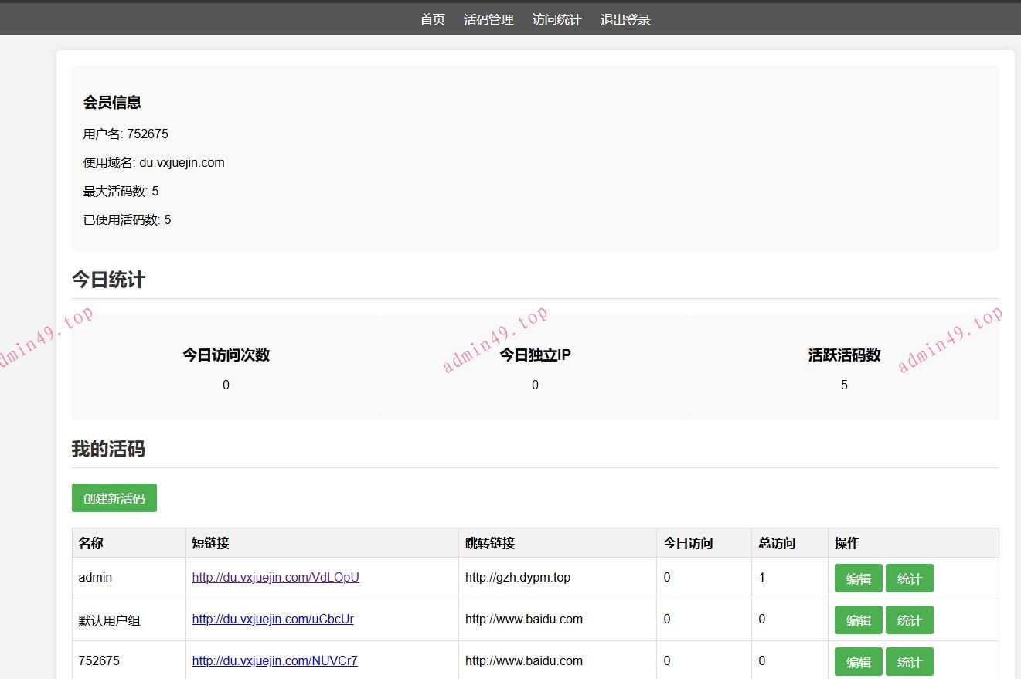Click 编辑 in the 默认用户组 row
The width and height of the screenshot is (1021, 679).
pyautogui.click(x=858, y=620)
